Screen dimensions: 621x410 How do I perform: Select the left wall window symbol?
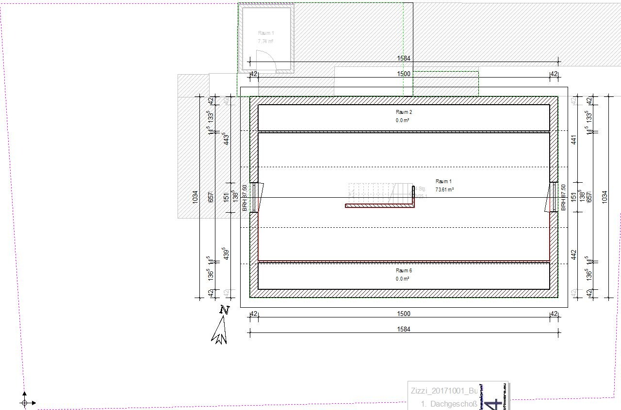[253, 197]
